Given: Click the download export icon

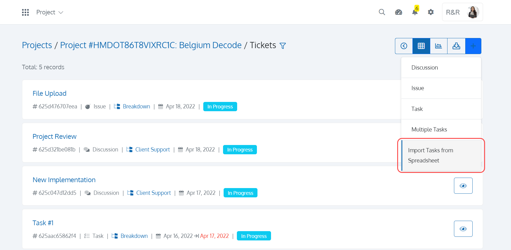Looking at the screenshot, I should click(x=456, y=46).
